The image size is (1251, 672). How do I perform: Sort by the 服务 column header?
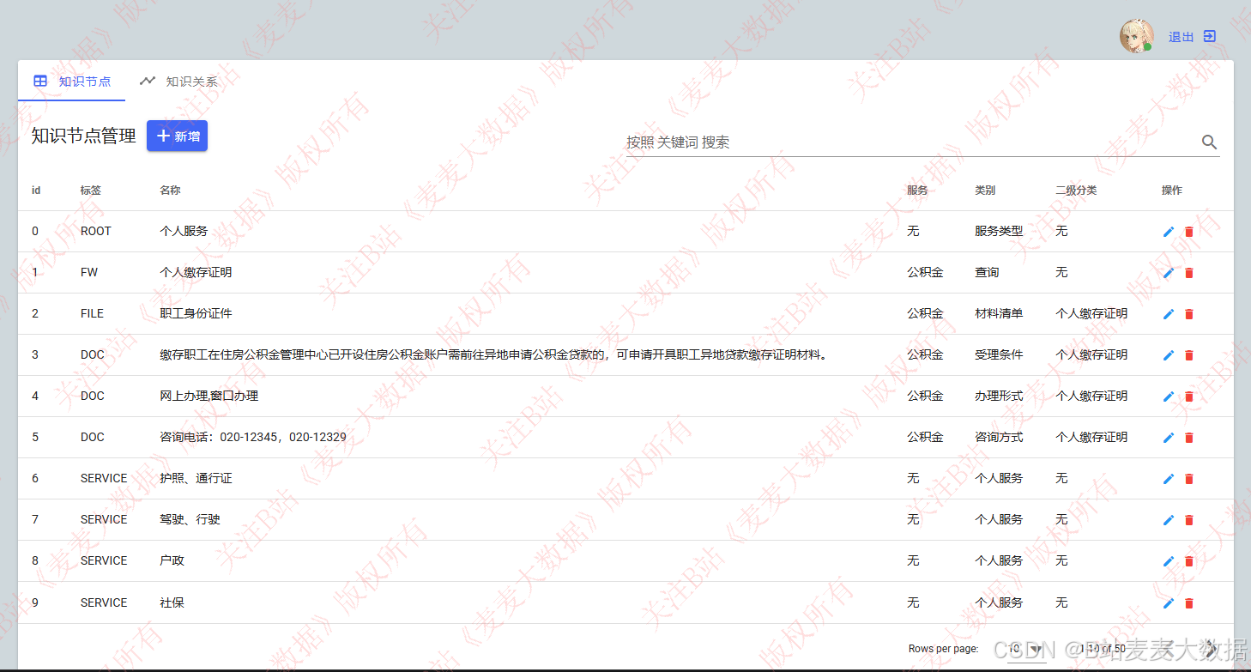917,191
